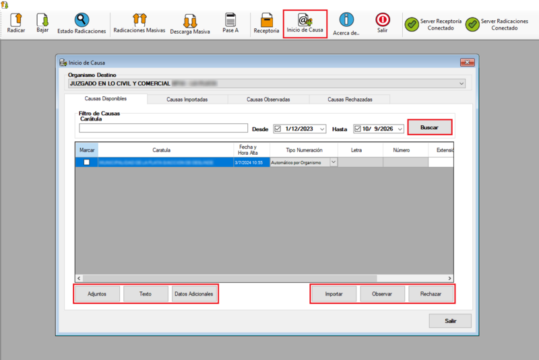Open Radicaciones Masivas toolbar icon
539x360 pixels.
[x=139, y=20]
